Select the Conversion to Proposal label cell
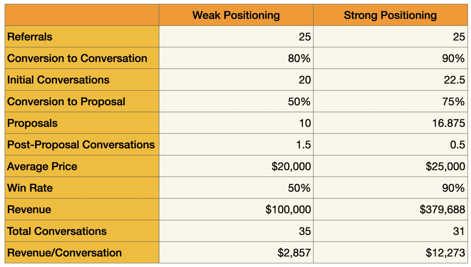Image resolution: width=471 pixels, height=267 pixels. click(82, 101)
